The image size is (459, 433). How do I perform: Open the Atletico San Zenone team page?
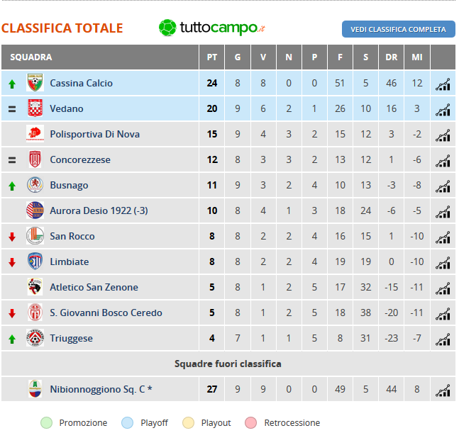(94, 287)
